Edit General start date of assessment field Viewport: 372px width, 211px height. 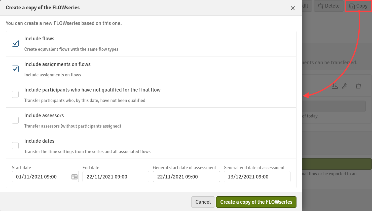tap(187, 176)
